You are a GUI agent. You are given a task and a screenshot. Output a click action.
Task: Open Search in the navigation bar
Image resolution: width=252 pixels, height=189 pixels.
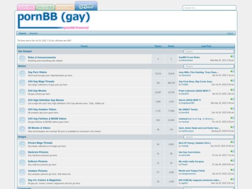coord(22,33)
